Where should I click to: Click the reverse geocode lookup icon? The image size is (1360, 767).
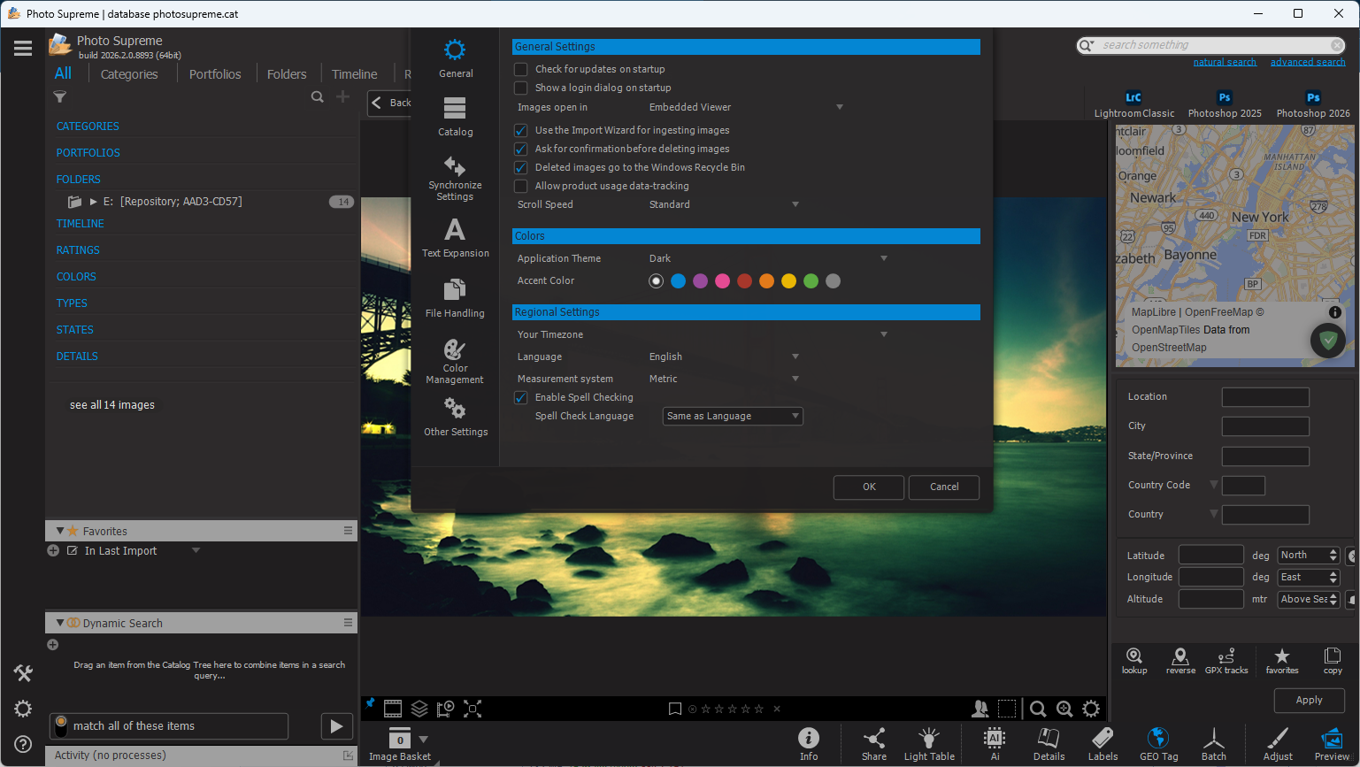pyautogui.click(x=1179, y=660)
